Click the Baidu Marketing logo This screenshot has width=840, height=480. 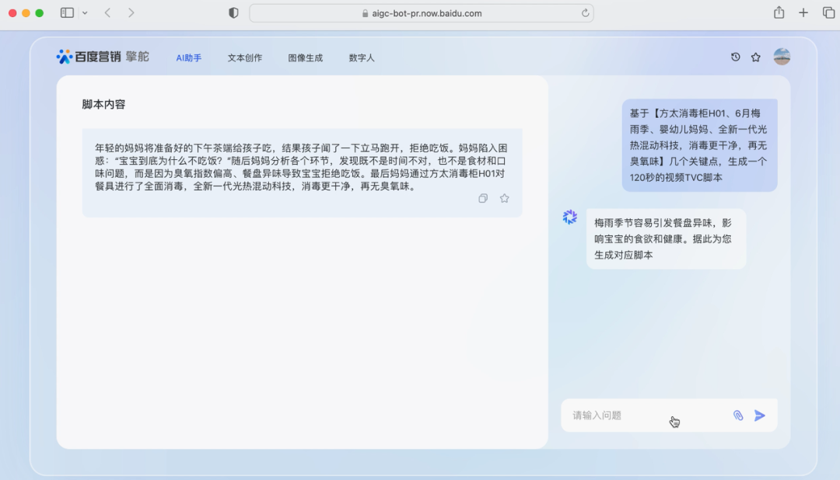103,57
